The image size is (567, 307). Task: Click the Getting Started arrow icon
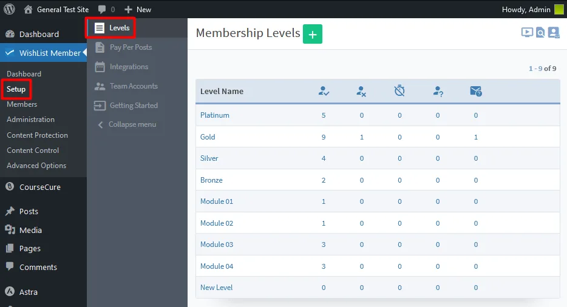click(x=100, y=105)
